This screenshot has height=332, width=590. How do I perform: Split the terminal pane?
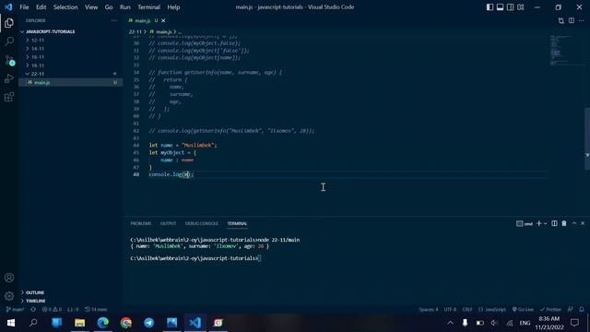554,223
